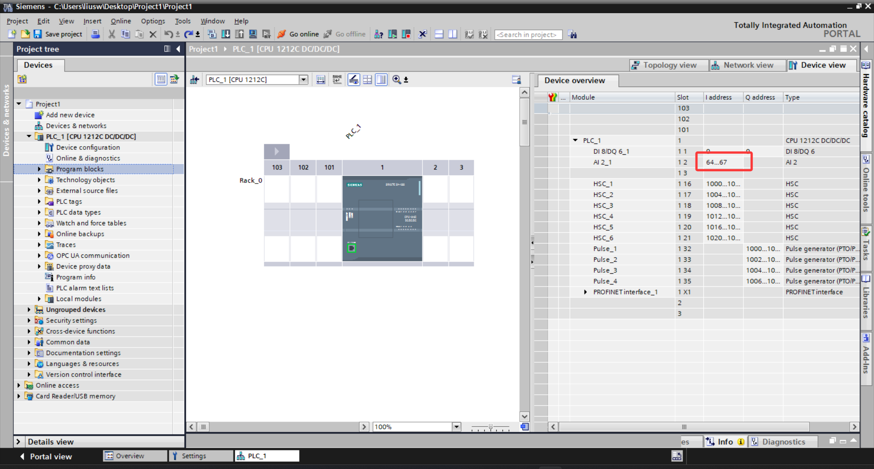
Task: Adjust the device view zoom slider
Action: coord(491,427)
